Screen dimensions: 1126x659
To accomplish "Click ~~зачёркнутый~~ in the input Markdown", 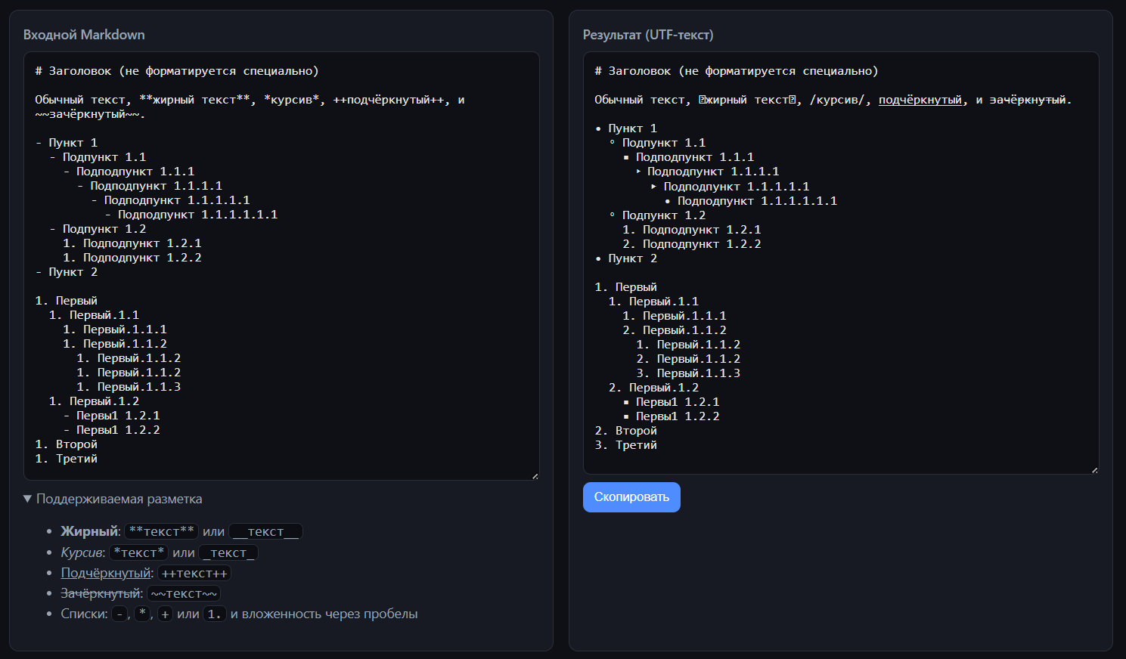I will [x=88, y=114].
